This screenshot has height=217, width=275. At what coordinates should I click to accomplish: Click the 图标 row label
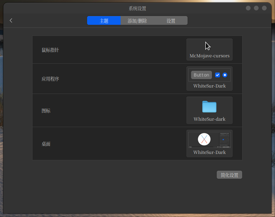[46, 111]
